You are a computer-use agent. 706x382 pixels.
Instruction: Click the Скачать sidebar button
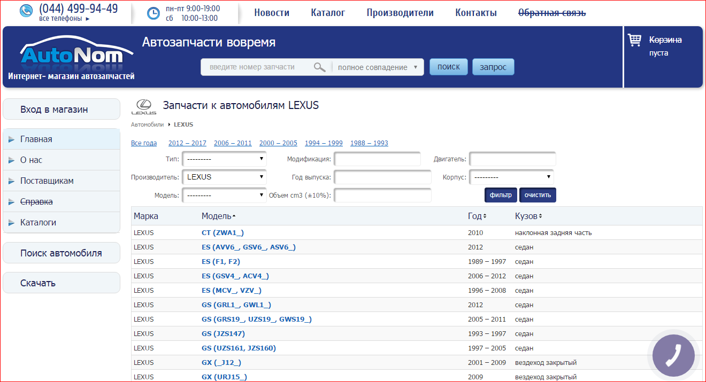62,283
